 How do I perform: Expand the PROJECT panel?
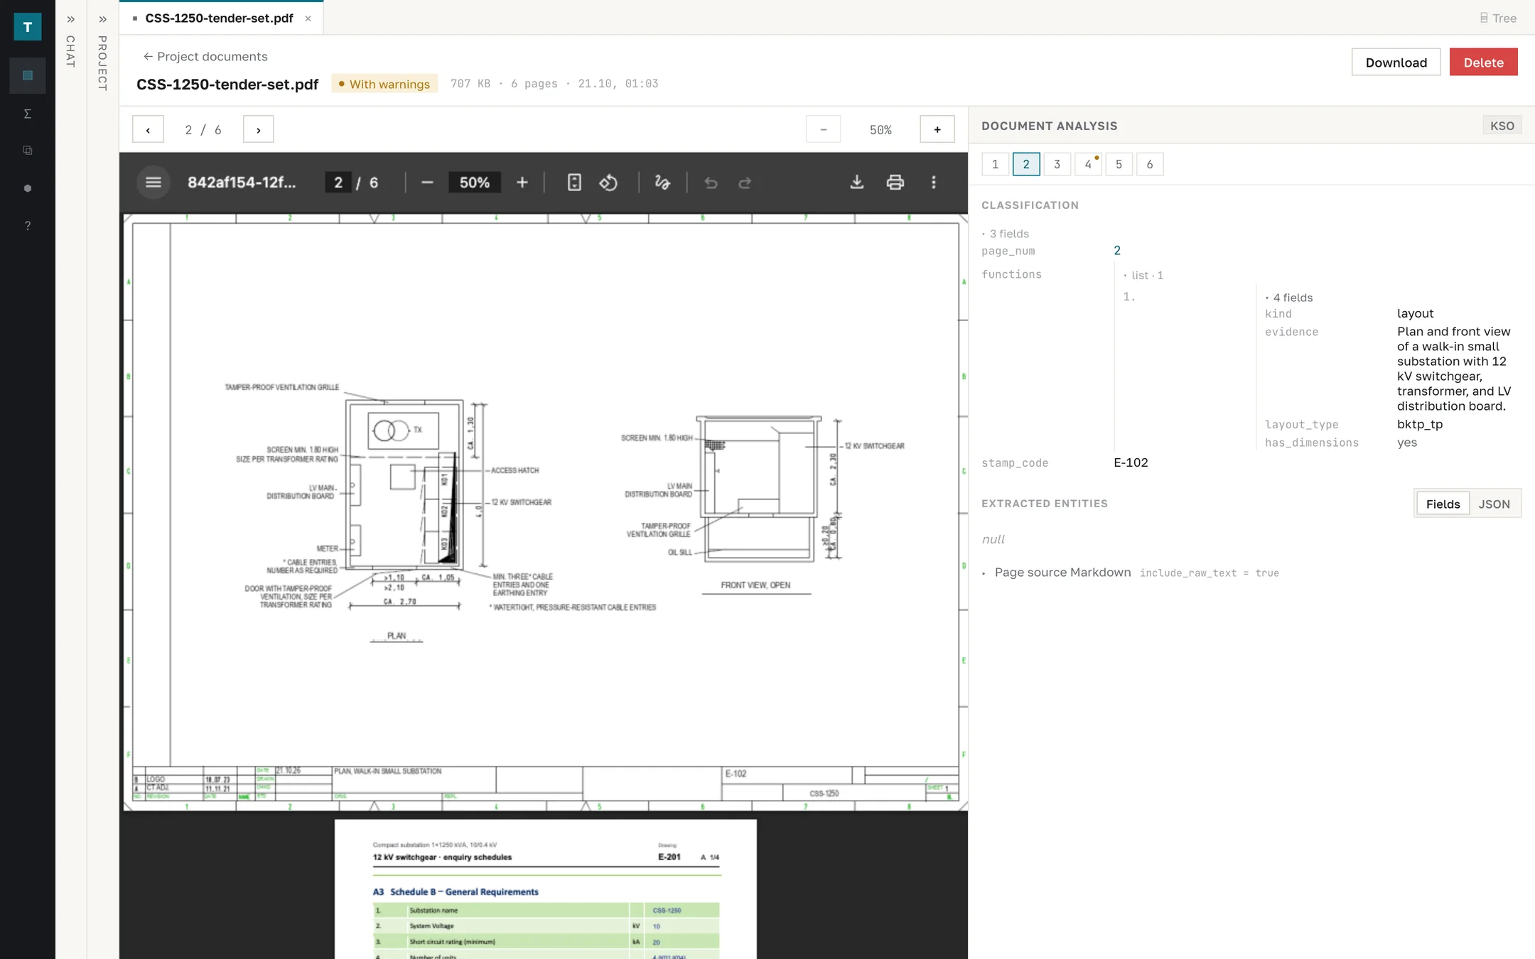point(102,20)
